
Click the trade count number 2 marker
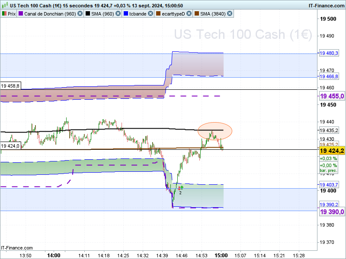[180, 193]
